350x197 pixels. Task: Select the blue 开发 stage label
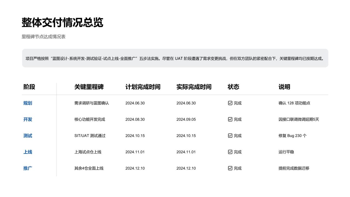click(28, 119)
